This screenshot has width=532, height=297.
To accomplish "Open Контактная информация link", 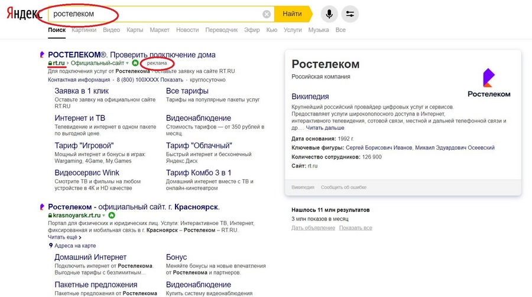I will (79, 80).
